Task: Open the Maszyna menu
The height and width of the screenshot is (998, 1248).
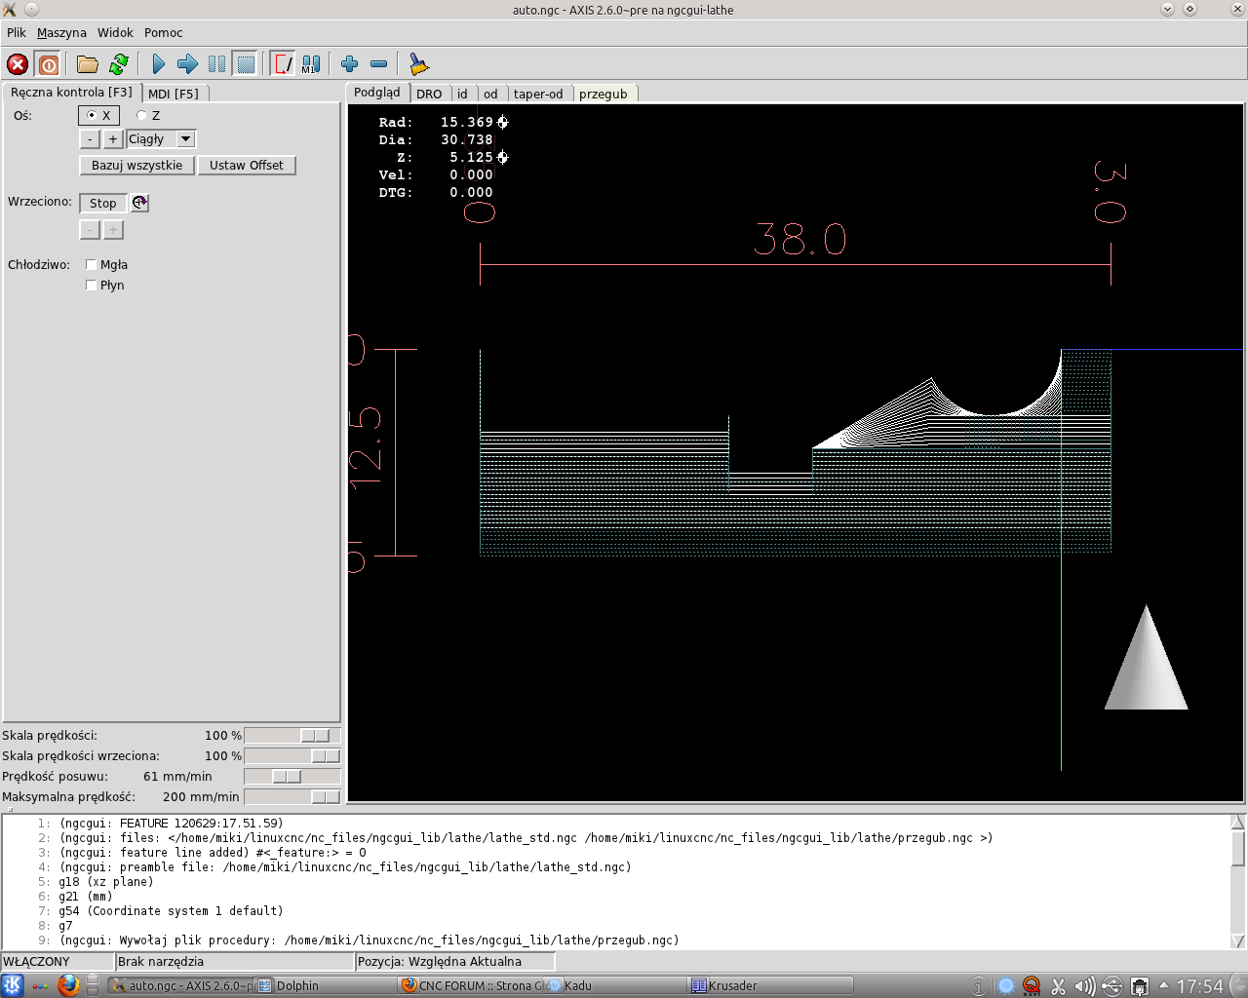Action: (x=61, y=32)
